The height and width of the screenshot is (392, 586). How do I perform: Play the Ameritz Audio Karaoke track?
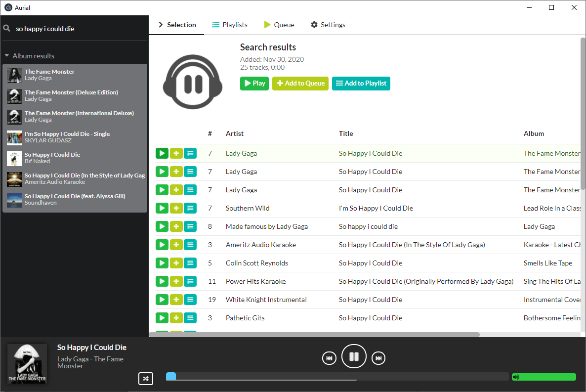(162, 245)
